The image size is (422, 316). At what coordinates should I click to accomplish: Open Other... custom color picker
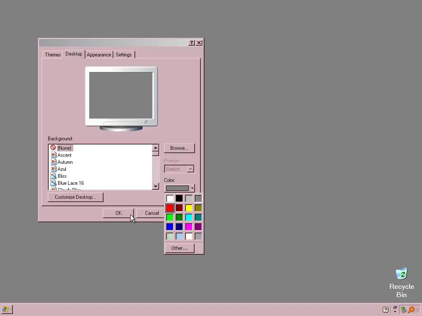[179, 248]
